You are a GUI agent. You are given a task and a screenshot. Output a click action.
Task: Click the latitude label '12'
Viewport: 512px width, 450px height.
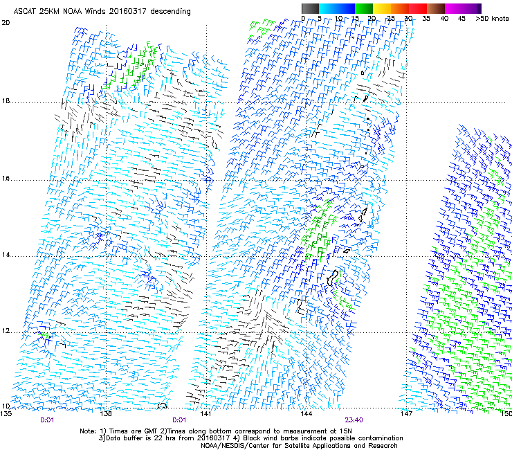coord(6,331)
